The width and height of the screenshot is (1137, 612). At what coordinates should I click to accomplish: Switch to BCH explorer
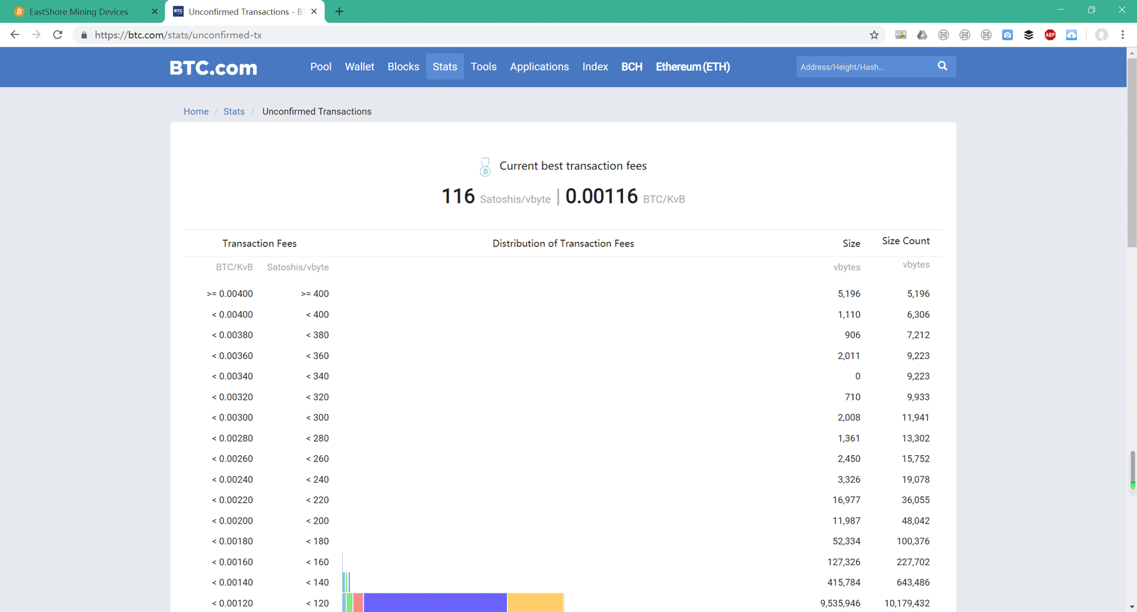point(632,67)
